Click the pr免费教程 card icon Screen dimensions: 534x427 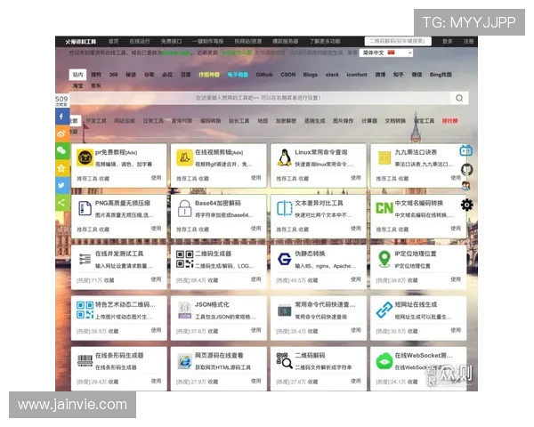coord(85,157)
